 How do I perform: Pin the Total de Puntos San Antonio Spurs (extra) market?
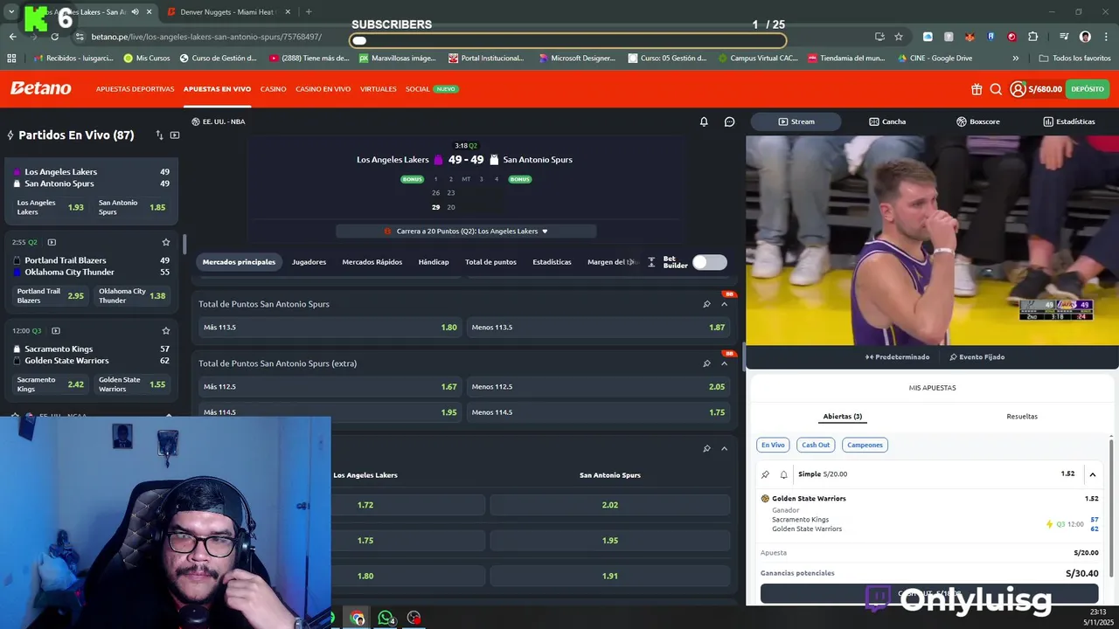[x=706, y=363]
